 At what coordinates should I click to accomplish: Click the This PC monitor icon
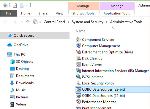[10, 55]
